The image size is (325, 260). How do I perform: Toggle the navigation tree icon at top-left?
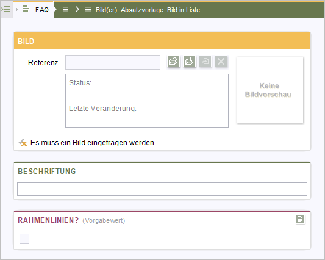(x=6, y=9)
